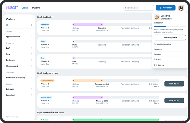Click the Orders sidebar heading
The image size is (190, 123).
coord(11,19)
